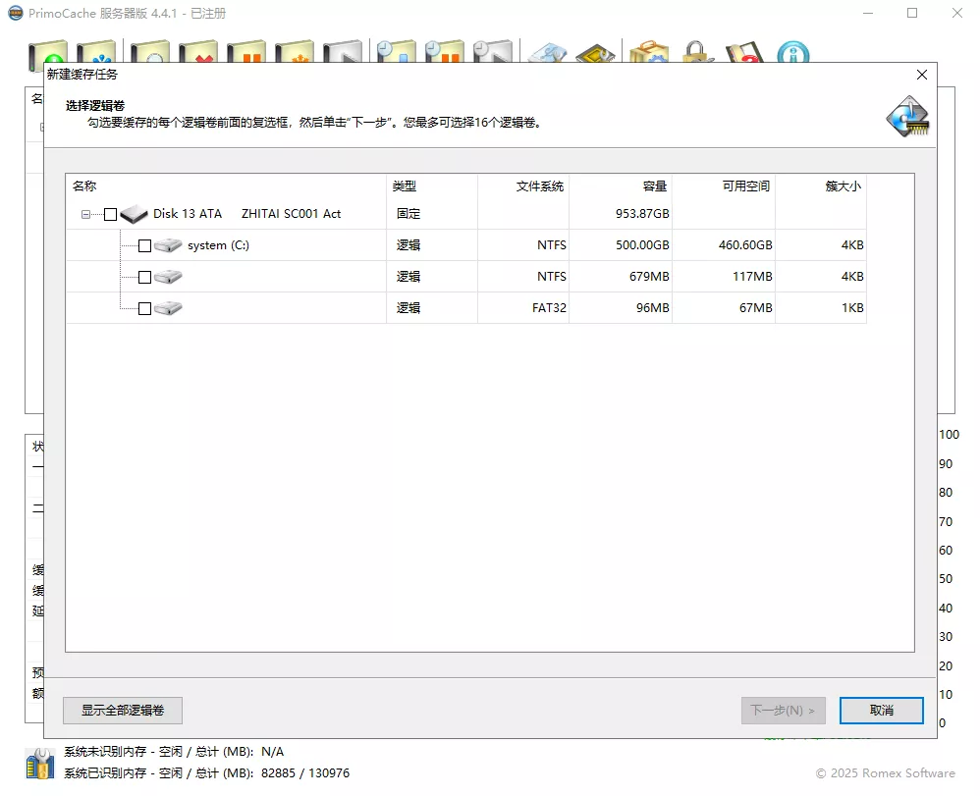
Task: Click the 679MB NTFS volume drive icon
Action: (168, 277)
